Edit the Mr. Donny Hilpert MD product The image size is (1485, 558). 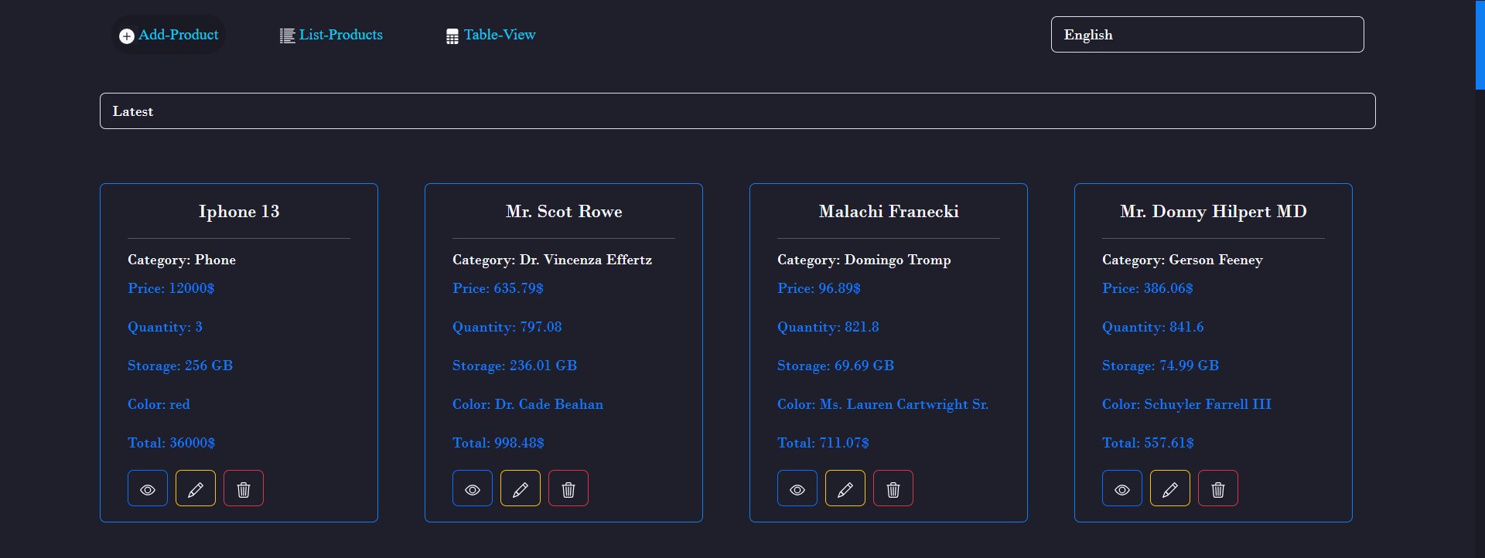click(x=1170, y=488)
